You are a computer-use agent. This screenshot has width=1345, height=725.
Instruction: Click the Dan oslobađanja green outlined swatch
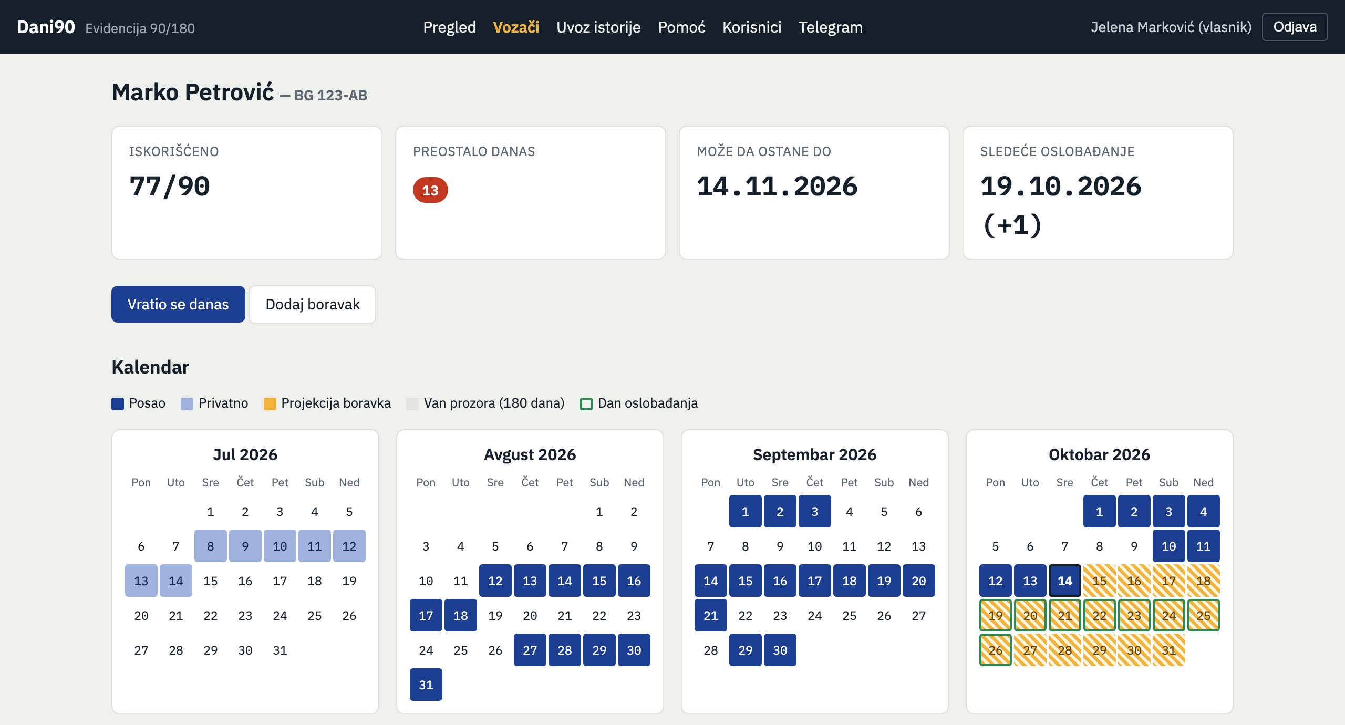click(586, 403)
